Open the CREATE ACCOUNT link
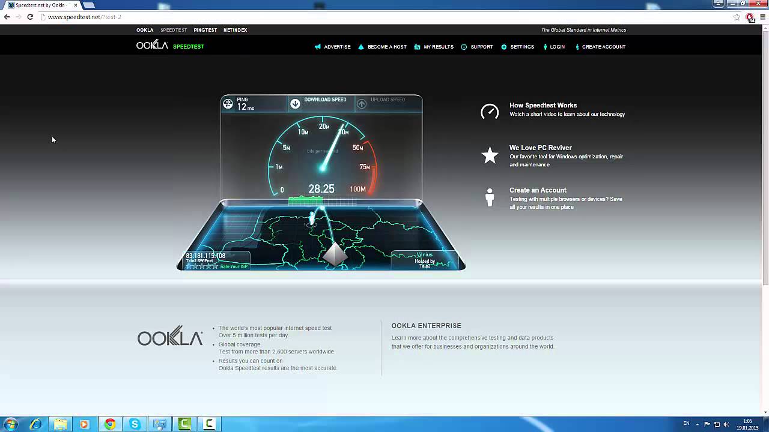769x432 pixels. tap(604, 47)
